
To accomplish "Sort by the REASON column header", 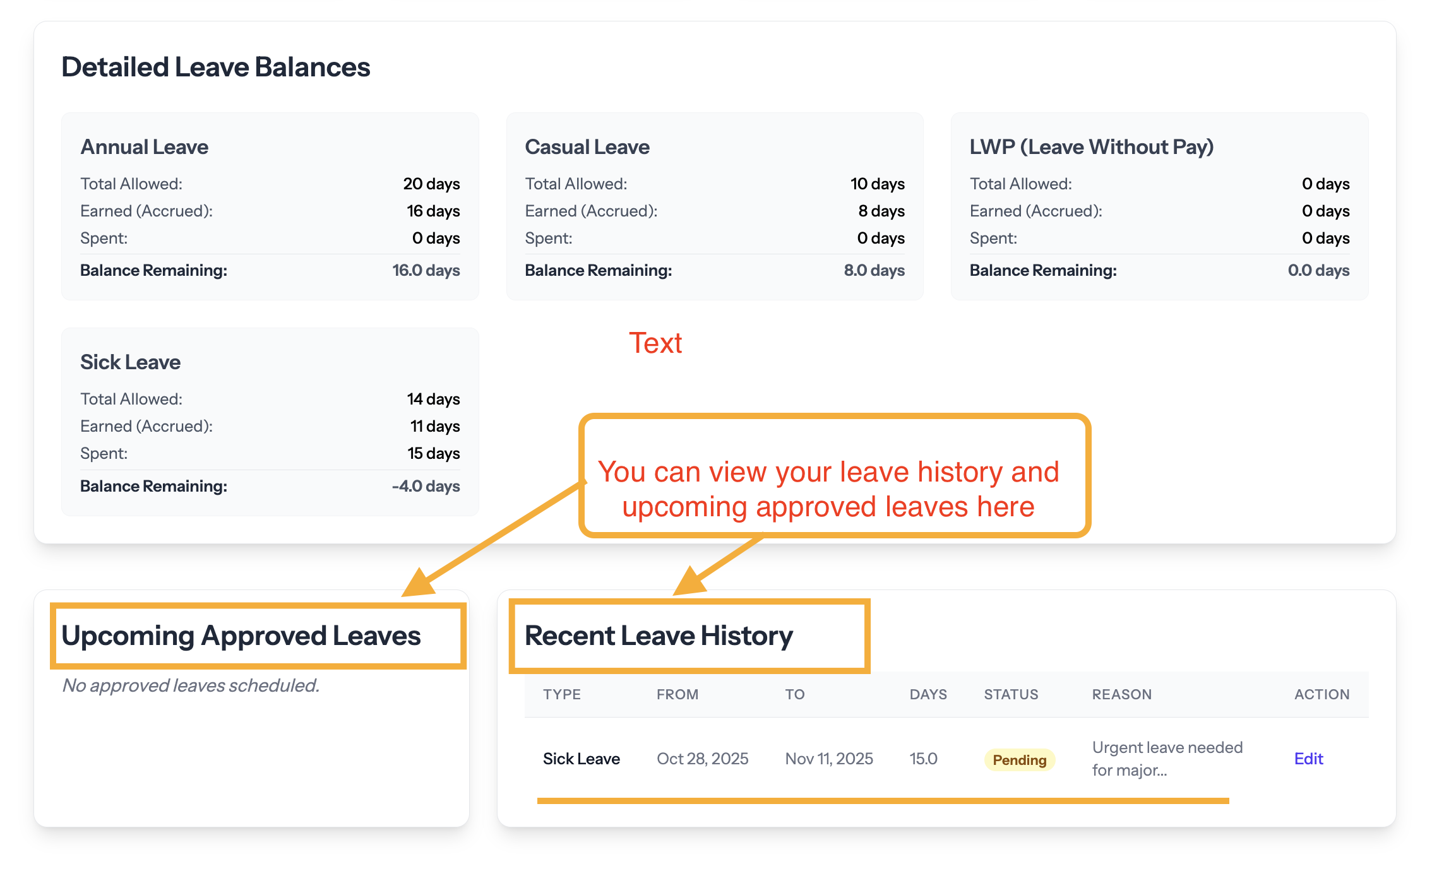I will tap(1121, 694).
